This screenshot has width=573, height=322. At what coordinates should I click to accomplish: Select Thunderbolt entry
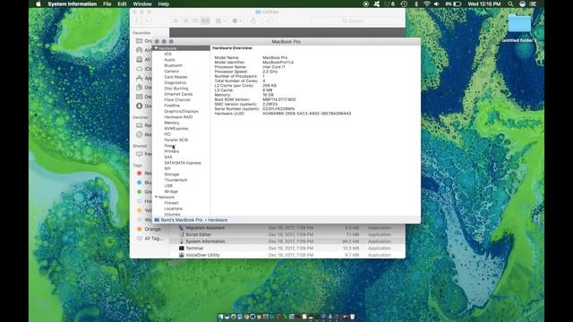[175, 180]
